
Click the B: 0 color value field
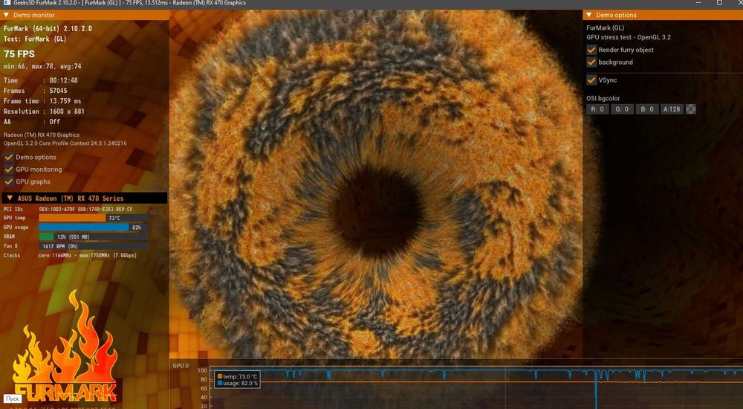(x=647, y=109)
